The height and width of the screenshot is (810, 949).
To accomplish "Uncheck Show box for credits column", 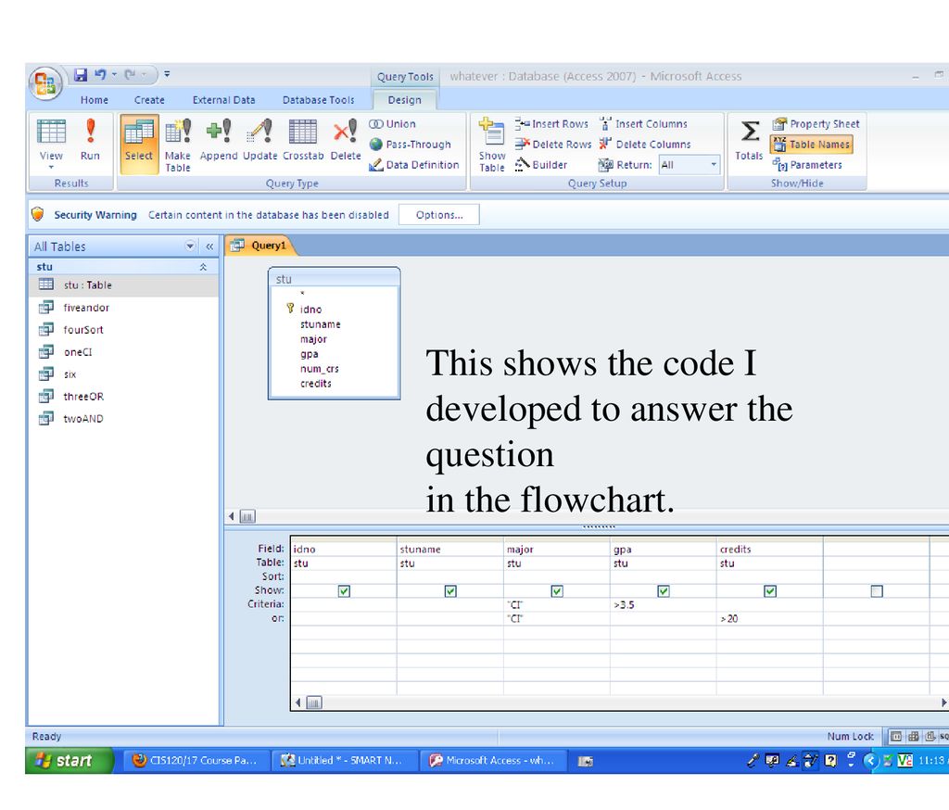I will 770,591.
